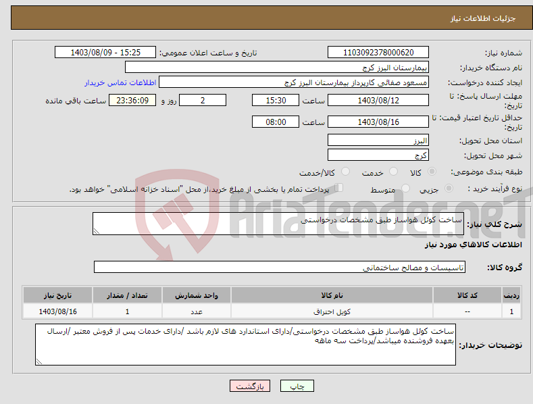This screenshot has height=404, width=533.
Task: Click the شماره نیاز field 1103092378000620
Action: tap(378, 53)
